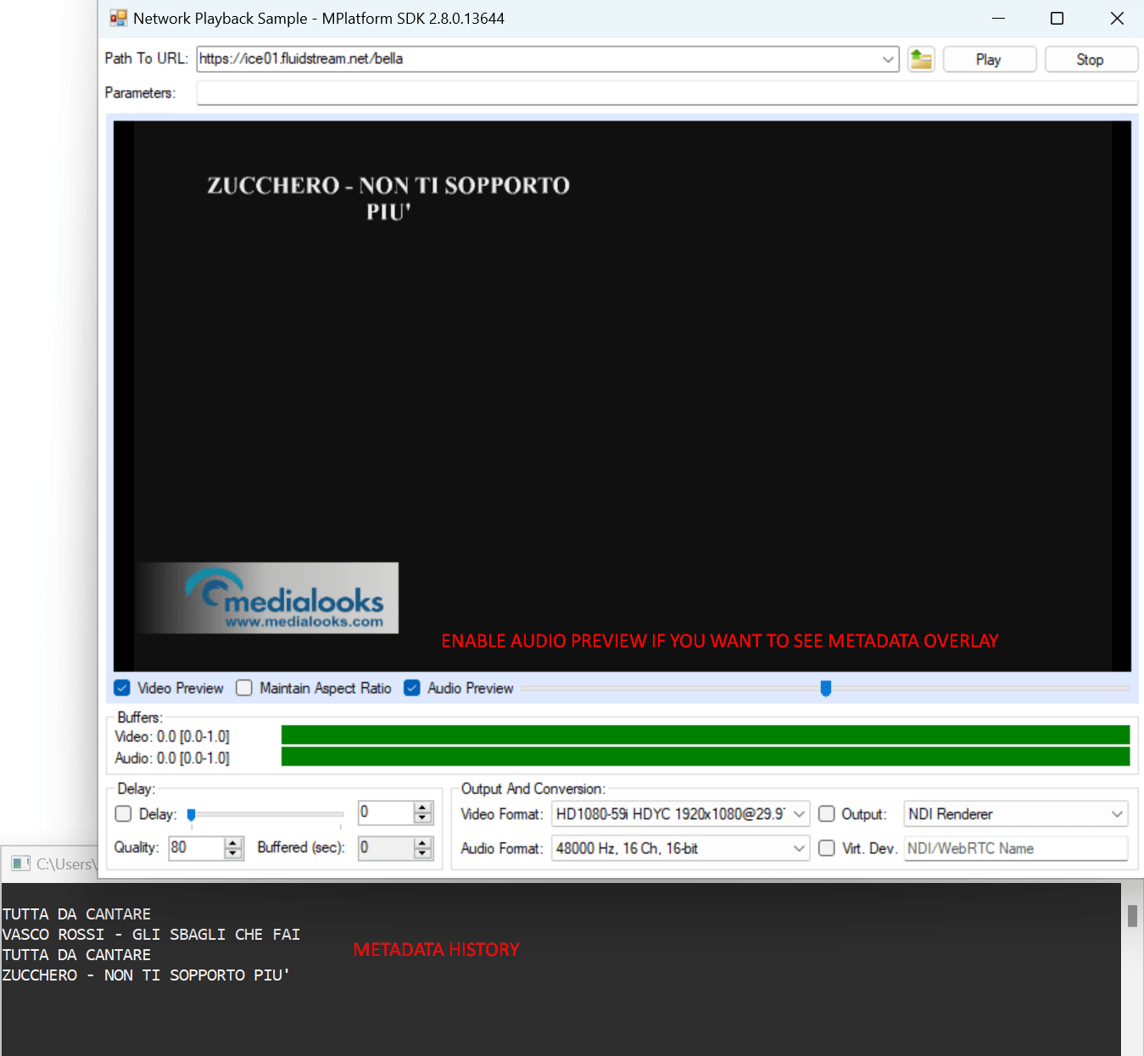Screen dimensions: 1144x1056
Task: Click the 'Video: 0.0 [0.0-1.0]' buffer text
Action: pyautogui.click(x=172, y=736)
